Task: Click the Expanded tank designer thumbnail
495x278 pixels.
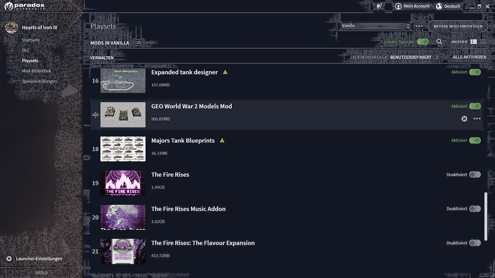Action: coord(123,81)
